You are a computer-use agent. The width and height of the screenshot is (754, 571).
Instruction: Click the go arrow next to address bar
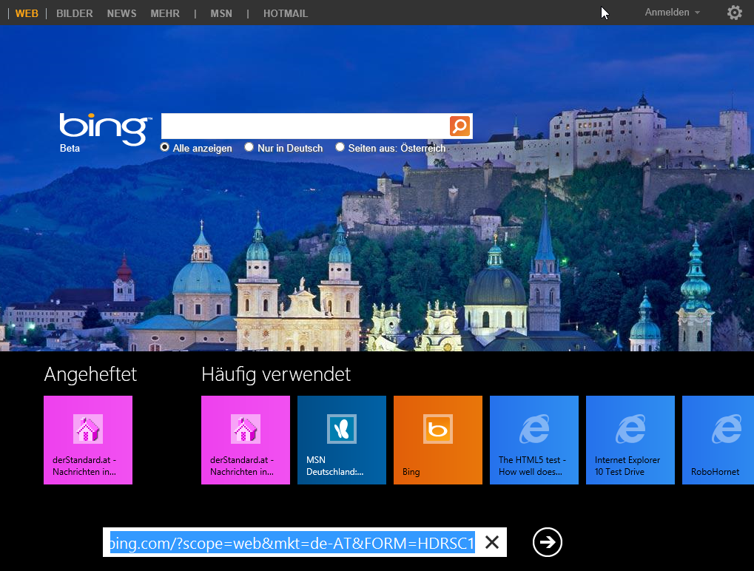point(548,542)
